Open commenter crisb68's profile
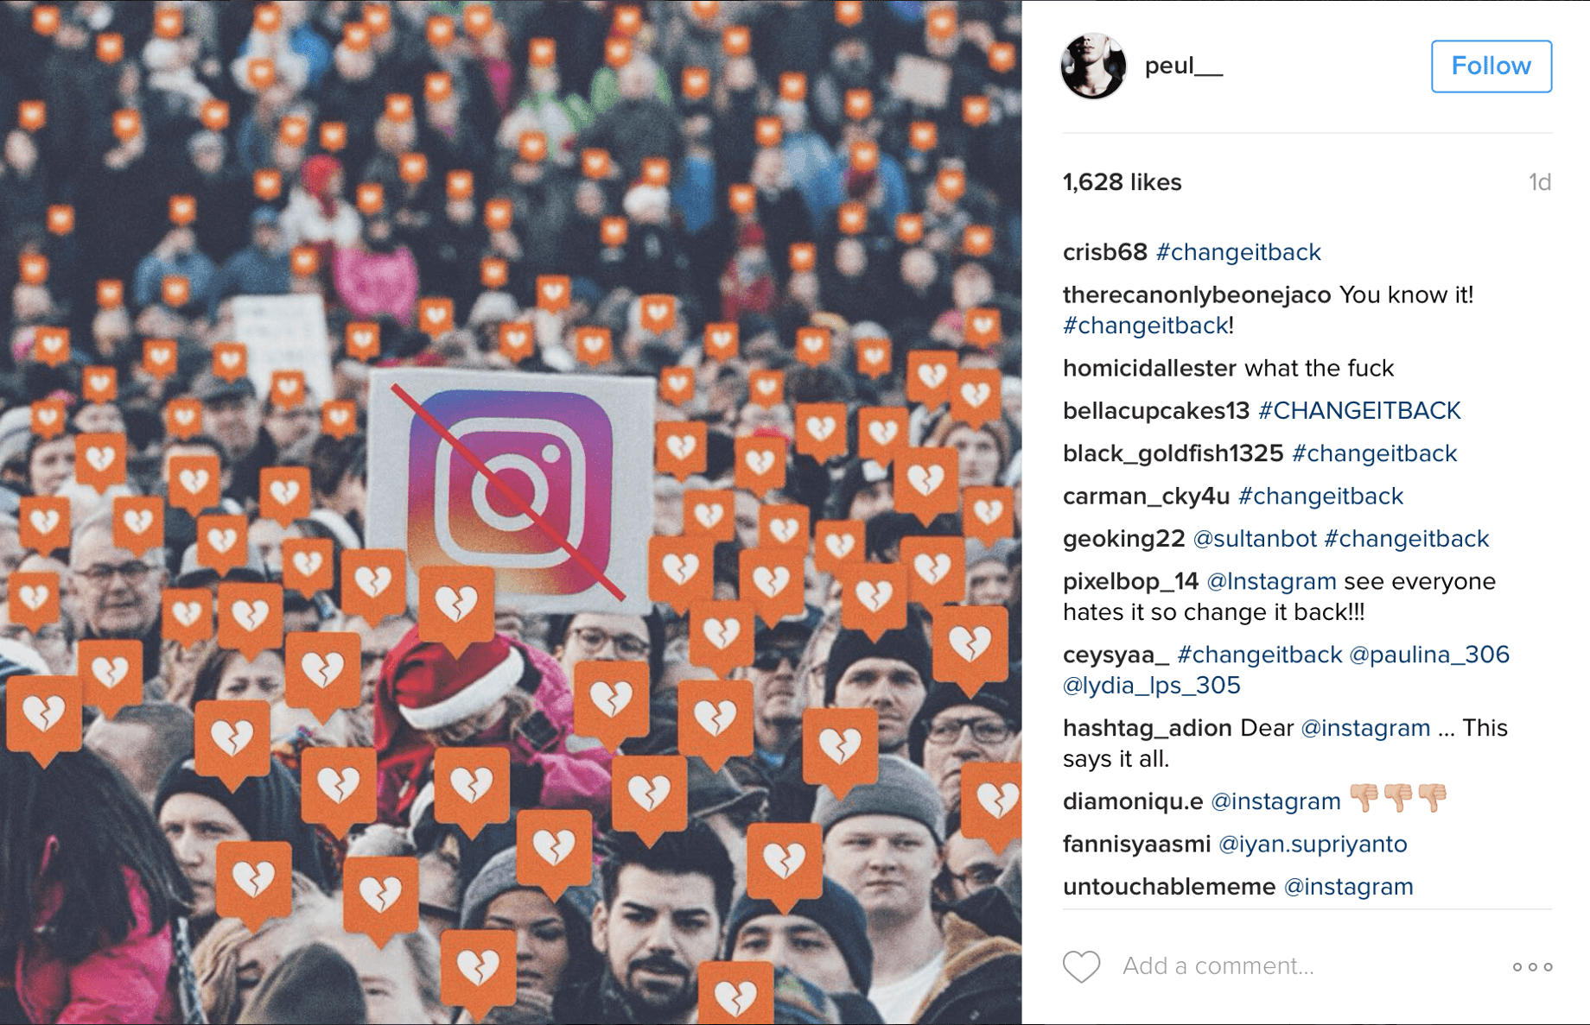Screen dimensions: 1590x1025 coord(1104,252)
